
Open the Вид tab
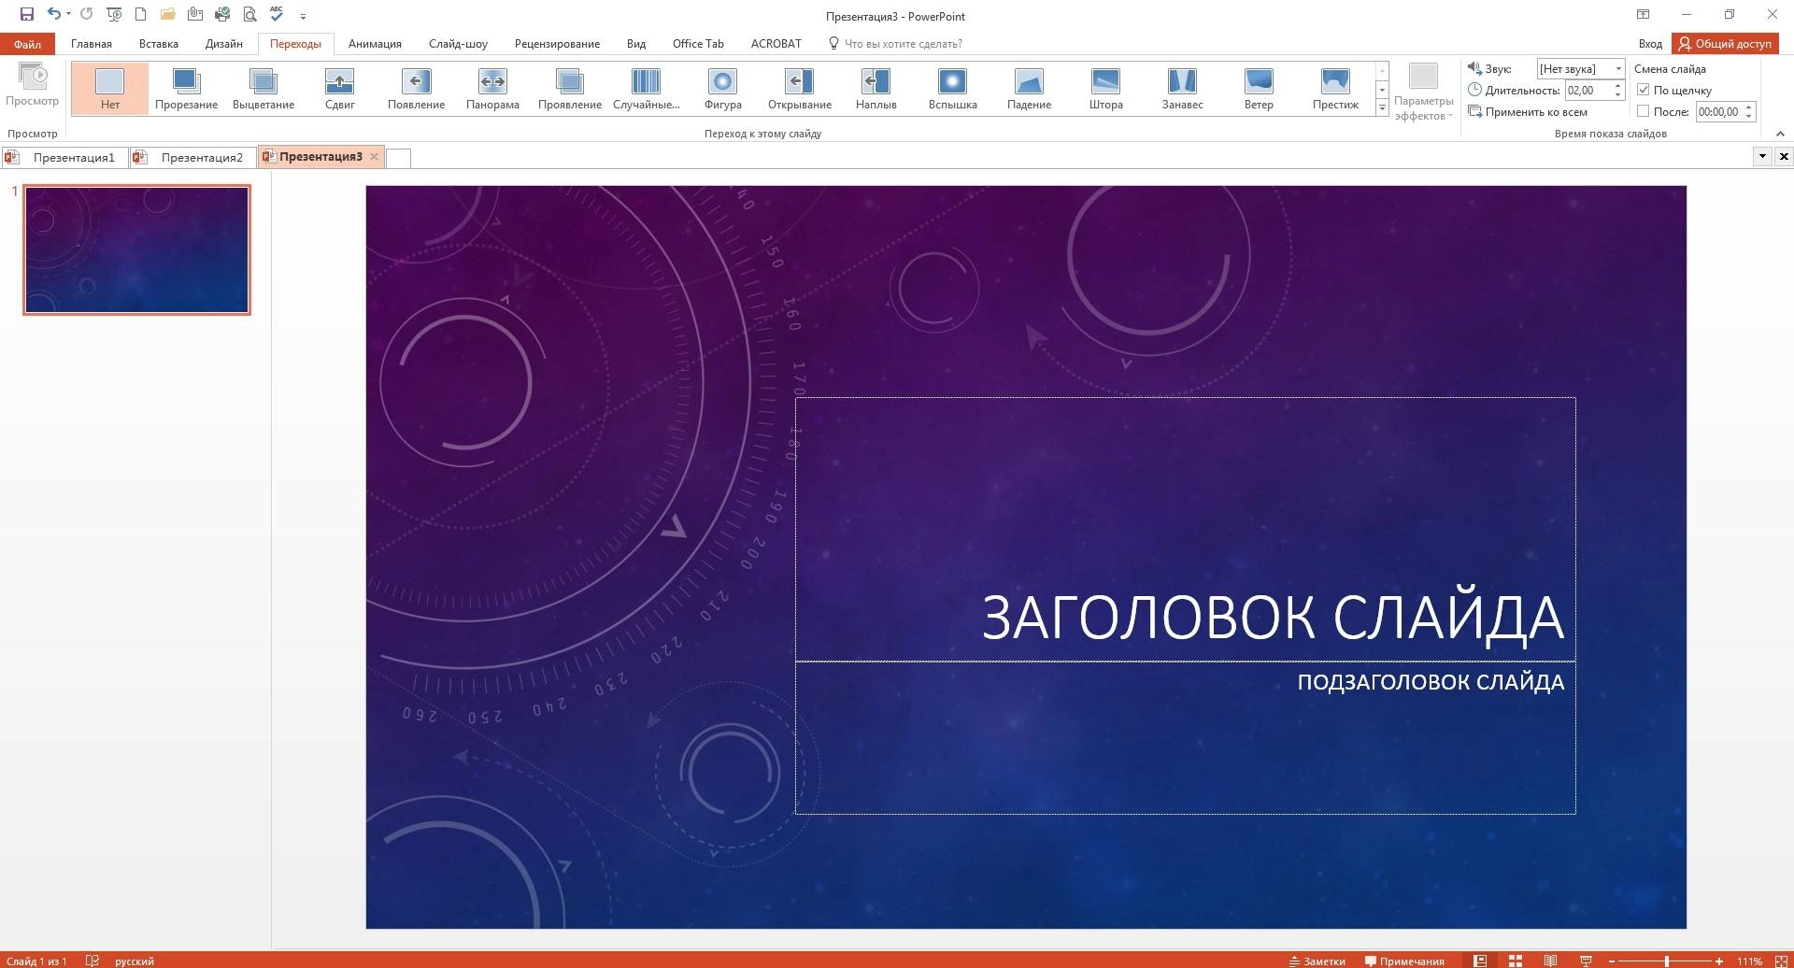(636, 44)
